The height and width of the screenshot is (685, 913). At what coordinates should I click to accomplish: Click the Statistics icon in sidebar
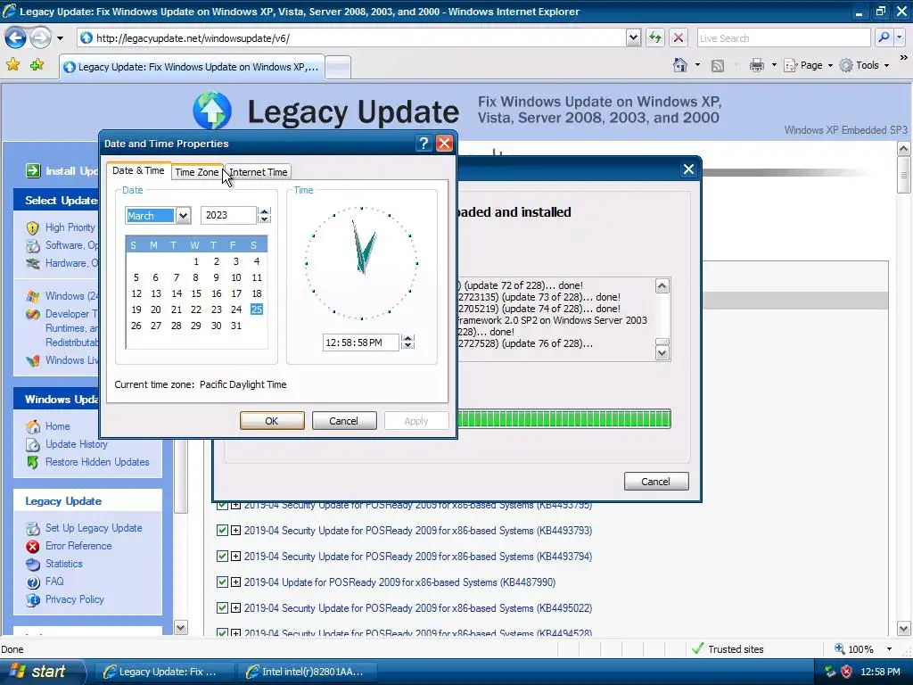(33, 564)
